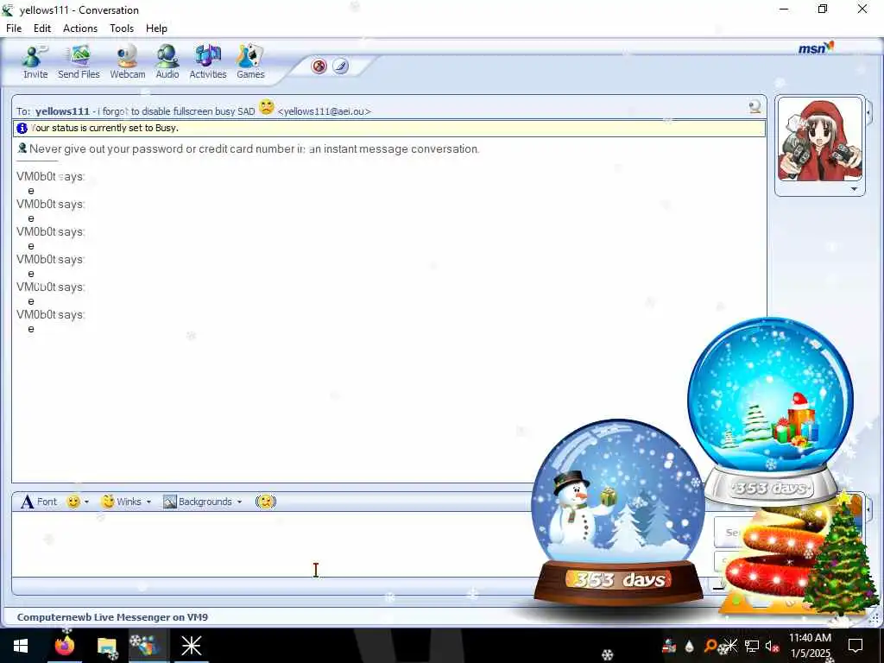Open the File menu
Viewport: 884px width, 663px height.
click(x=14, y=28)
